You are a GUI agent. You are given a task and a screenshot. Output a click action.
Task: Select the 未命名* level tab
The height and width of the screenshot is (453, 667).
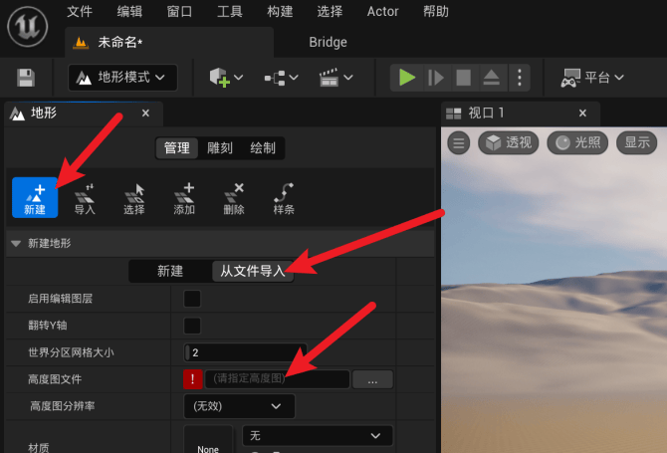coord(169,42)
